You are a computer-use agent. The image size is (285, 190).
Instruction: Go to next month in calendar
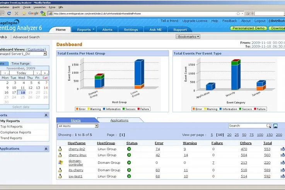[37, 73]
